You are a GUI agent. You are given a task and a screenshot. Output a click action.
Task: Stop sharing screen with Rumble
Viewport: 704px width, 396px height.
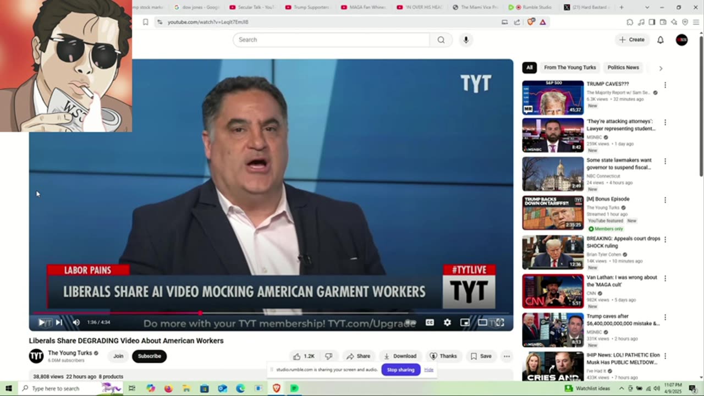click(400, 370)
